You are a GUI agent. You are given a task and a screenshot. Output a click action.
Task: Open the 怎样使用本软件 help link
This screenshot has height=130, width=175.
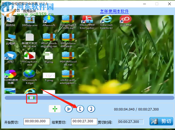click(114, 11)
